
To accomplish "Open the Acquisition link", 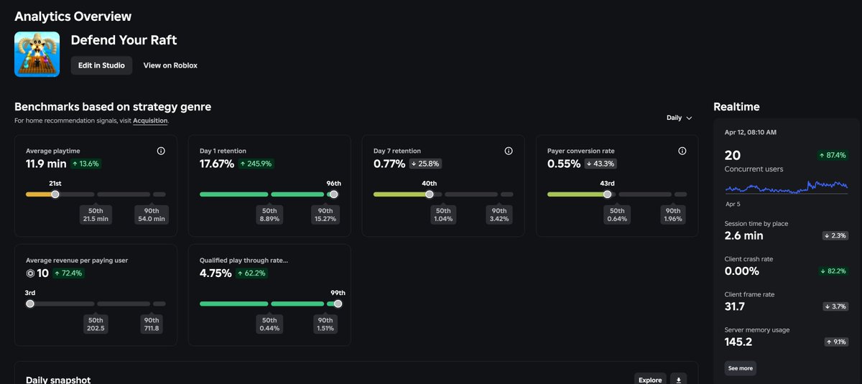I will click(150, 121).
